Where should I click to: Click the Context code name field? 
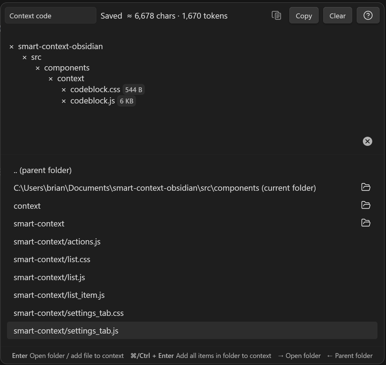[x=50, y=16]
